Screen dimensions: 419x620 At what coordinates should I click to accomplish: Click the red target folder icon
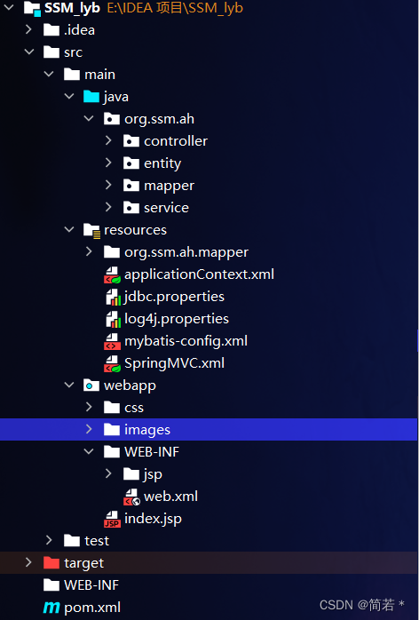[x=51, y=562]
